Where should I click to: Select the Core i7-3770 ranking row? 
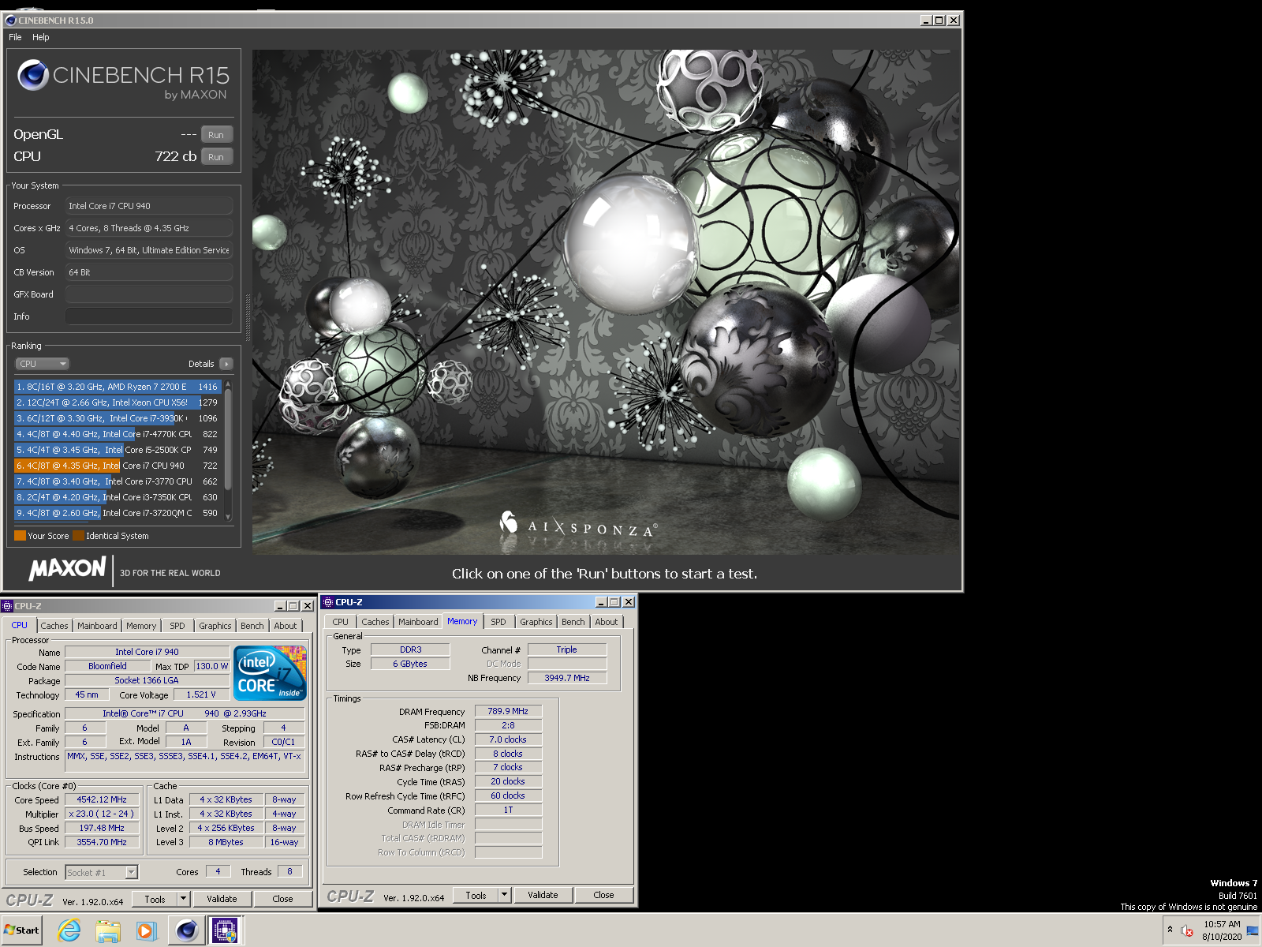(x=117, y=481)
